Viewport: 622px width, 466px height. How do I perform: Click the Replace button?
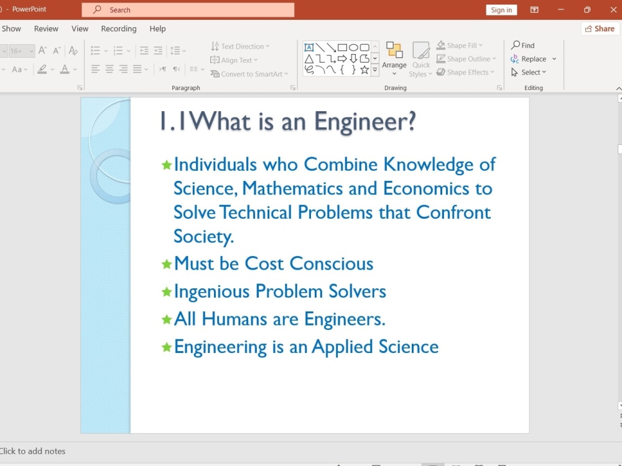pyautogui.click(x=528, y=58)
